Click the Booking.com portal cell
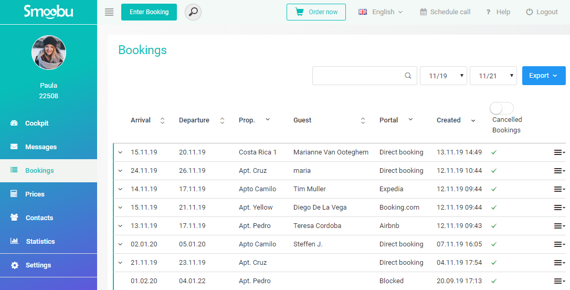Viewport: 570px width, 290px height. tap(399, 208)
